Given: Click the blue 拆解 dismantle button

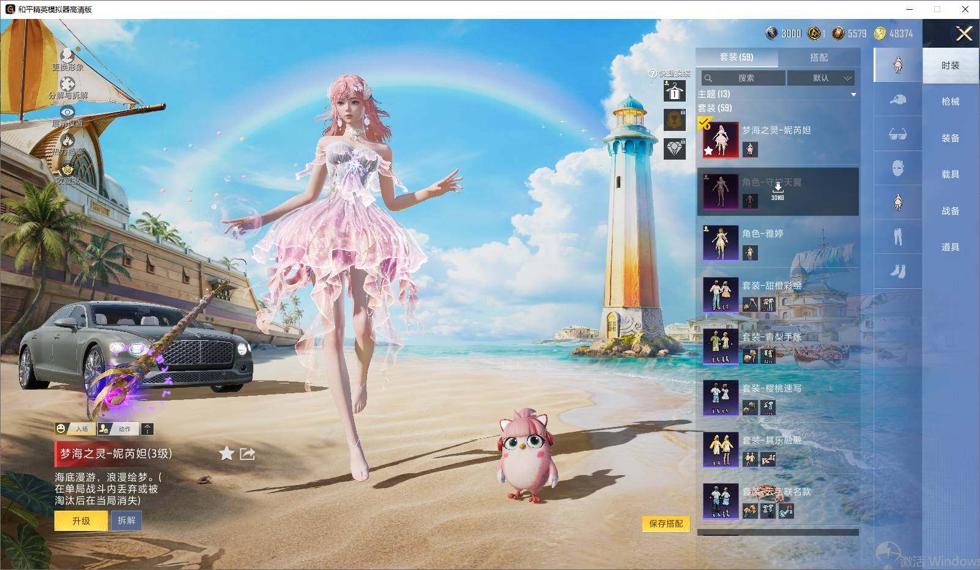Looking at the screenshot, I should tap(127, 520).
